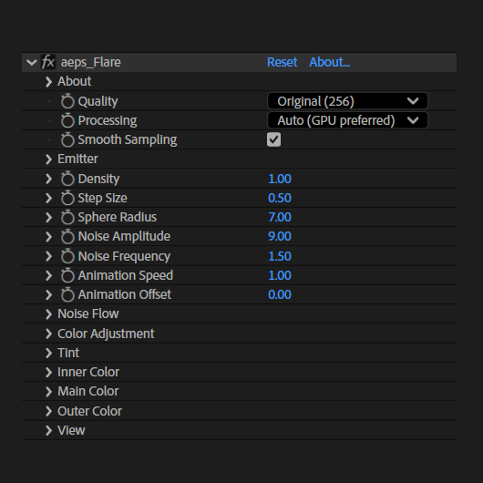Click the Sphere Radius value 7.00
This screenshot has height=483, width=483.
pos(280,218)
